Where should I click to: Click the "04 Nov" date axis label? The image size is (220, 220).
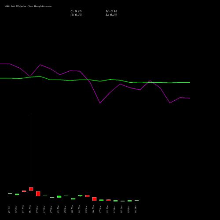(x=23, y=209)
